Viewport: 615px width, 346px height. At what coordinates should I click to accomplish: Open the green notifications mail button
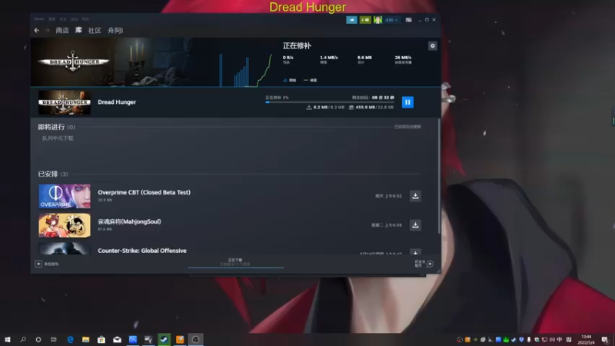pos(365,20)
